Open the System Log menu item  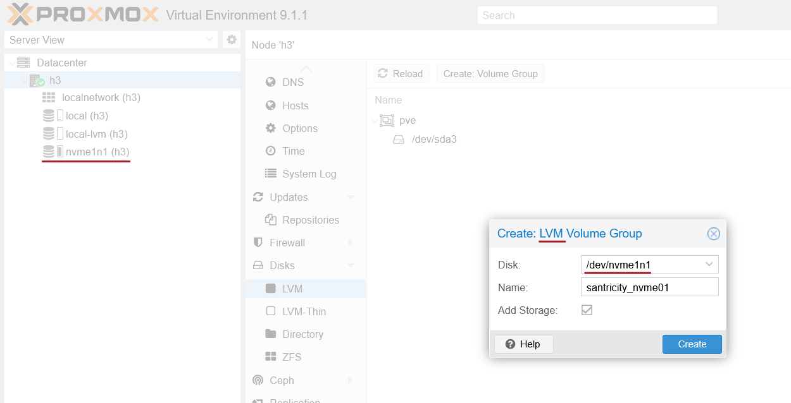pyautogui.click(x=306, y=174)
